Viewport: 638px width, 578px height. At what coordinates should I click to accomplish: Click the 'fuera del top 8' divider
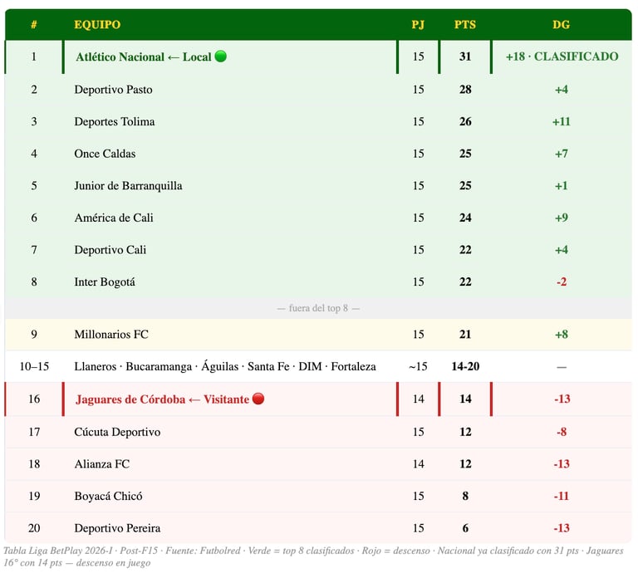(318, 308)
